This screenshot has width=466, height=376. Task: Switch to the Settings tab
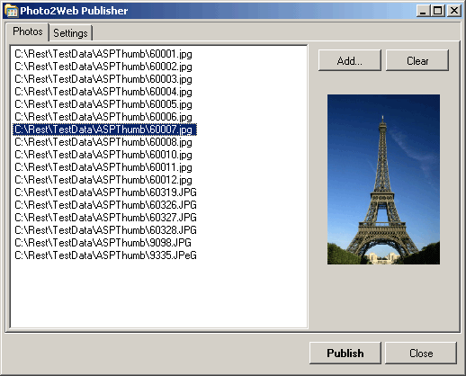[71, 33]
